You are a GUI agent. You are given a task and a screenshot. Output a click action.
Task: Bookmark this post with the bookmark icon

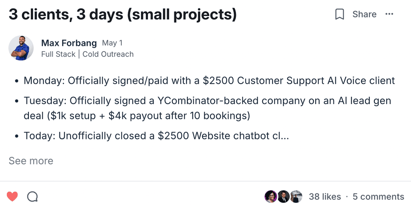(339, 14)
